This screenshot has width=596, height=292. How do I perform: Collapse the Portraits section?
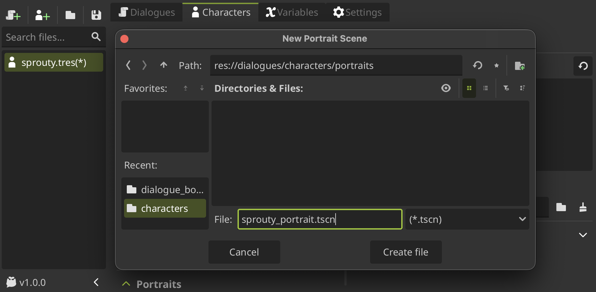126,284
